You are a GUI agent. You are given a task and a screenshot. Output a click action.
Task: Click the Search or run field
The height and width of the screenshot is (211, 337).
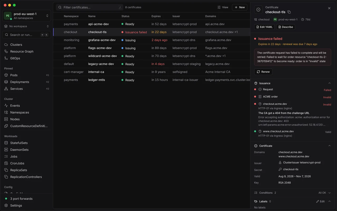click(27, 35)
